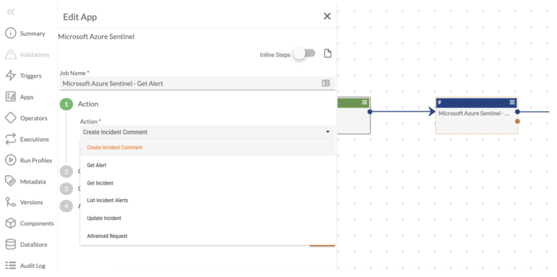Click the Microsoft Azure Sentinel app title text

click(96, 37)
